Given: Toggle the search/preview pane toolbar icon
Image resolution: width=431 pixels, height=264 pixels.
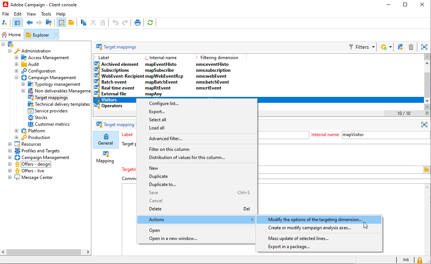Looking at the screenshot, I should coord(61,23).
